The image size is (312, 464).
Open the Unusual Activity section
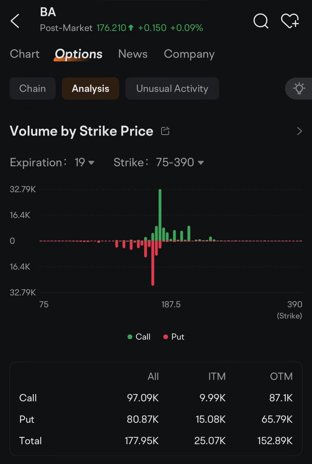tap(172, 88)
